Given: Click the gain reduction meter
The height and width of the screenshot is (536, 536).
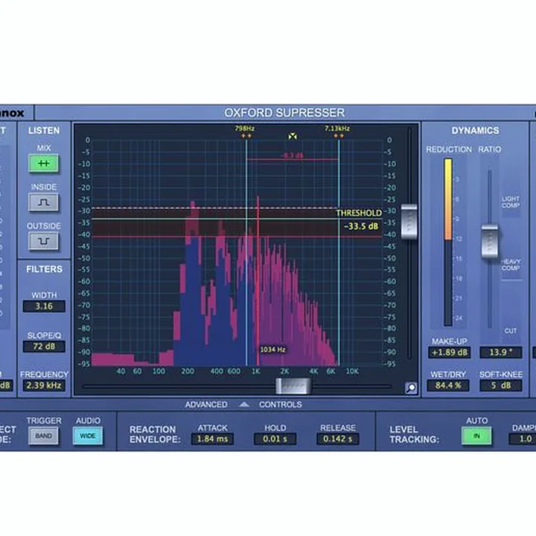Looking at the screenshot, I should [x=448, y=242].
